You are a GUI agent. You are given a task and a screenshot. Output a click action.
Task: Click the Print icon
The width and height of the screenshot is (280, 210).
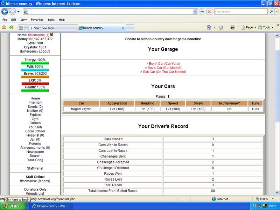click(232, 27)
